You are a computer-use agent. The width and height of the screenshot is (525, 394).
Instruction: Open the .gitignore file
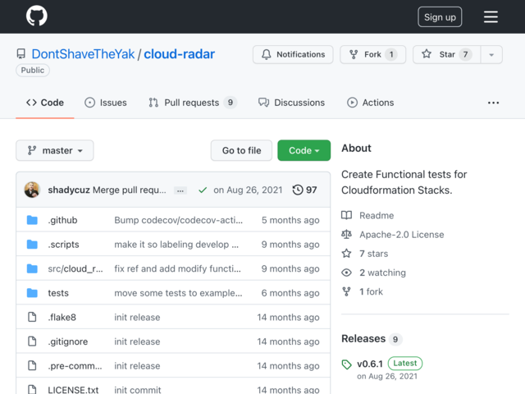(68, 341)
